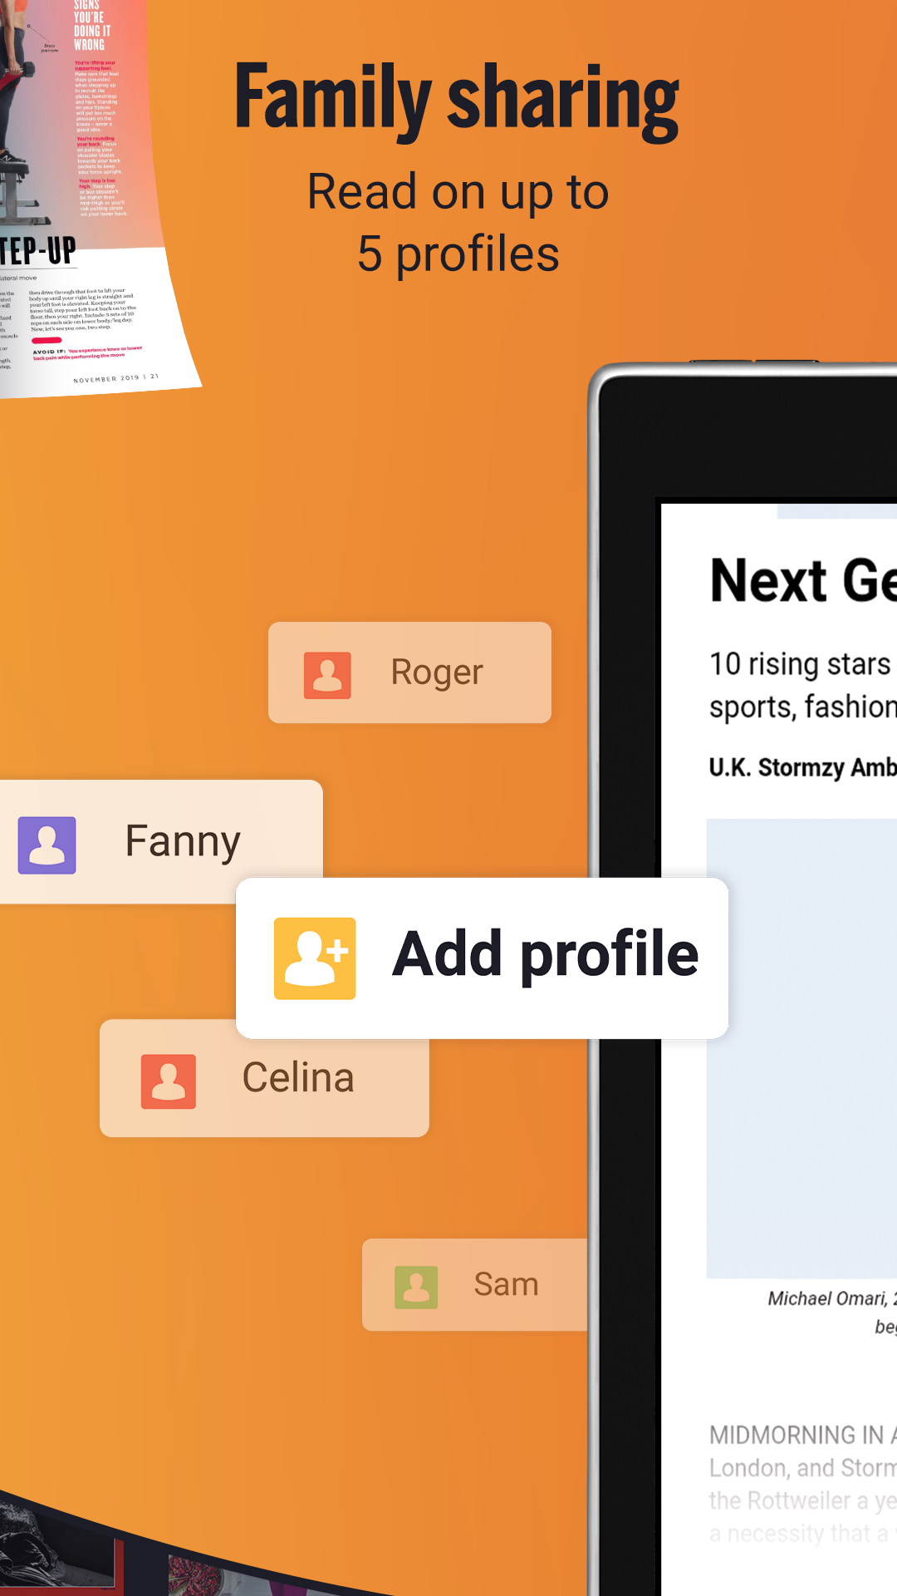
Task: Open the U.K. Stormzy Ambassador article link
Action: click(797, 766)
